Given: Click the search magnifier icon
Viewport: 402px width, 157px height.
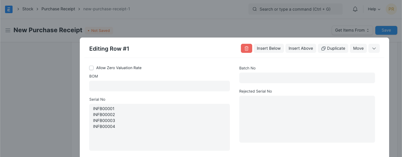Looking at the screenshot, I should point(255,9).
